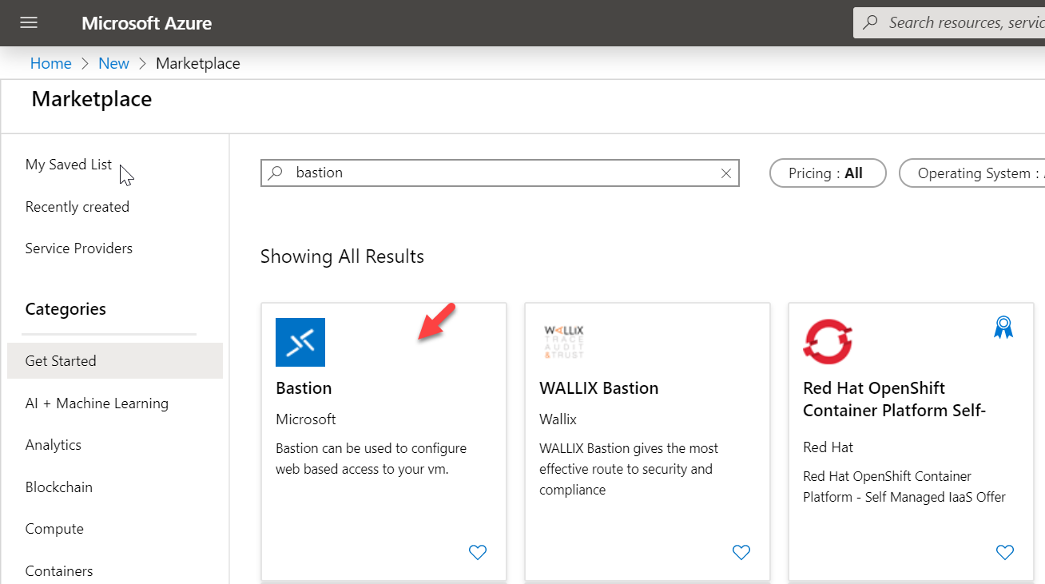Select Analytics category
The height and width of the screenshot is (584, 1045).
(54, 445)
